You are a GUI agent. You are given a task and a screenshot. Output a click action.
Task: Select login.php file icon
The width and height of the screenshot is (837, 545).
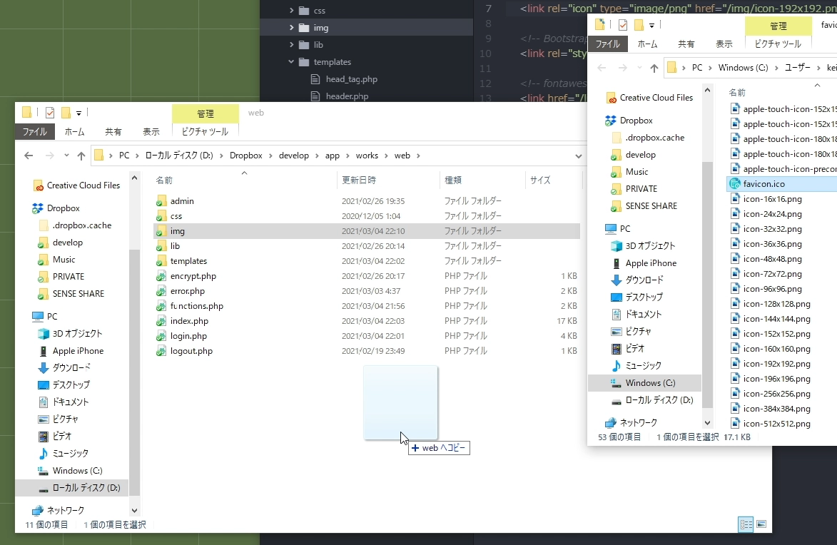point(161,336)
